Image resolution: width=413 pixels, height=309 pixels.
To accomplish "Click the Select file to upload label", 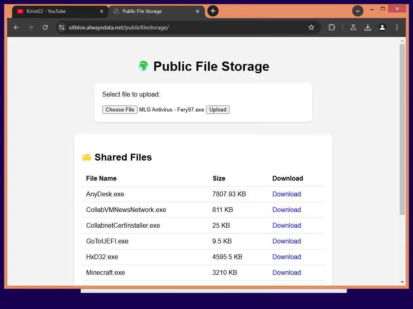I will click(131, 94).
